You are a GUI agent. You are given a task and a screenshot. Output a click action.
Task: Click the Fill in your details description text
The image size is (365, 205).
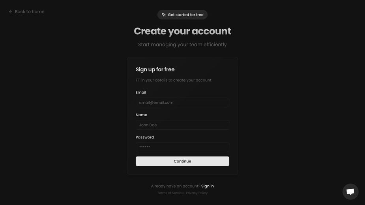tap(173, 80)
